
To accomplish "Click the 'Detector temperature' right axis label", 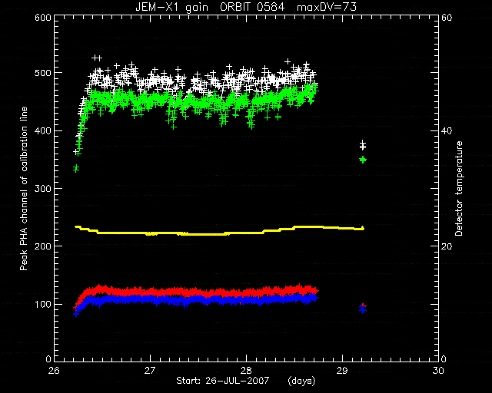I will coord(459,188).
